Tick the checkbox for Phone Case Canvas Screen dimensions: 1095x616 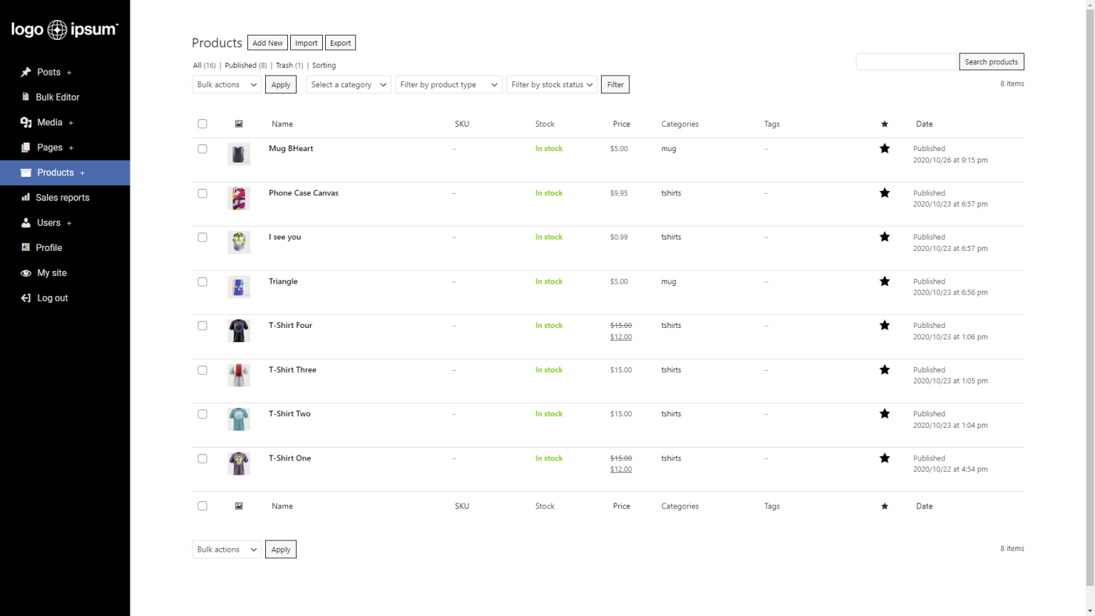[x=202, y=193]
